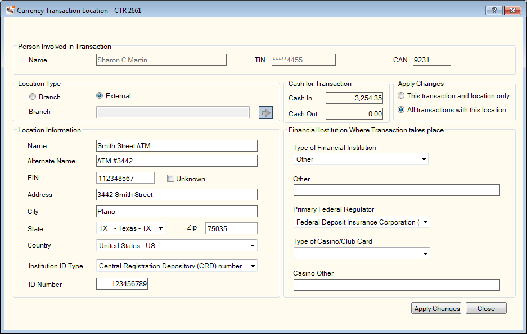Click the Location Information group label
This screenshot has width=527, height=334.
(x=49, y=130)
